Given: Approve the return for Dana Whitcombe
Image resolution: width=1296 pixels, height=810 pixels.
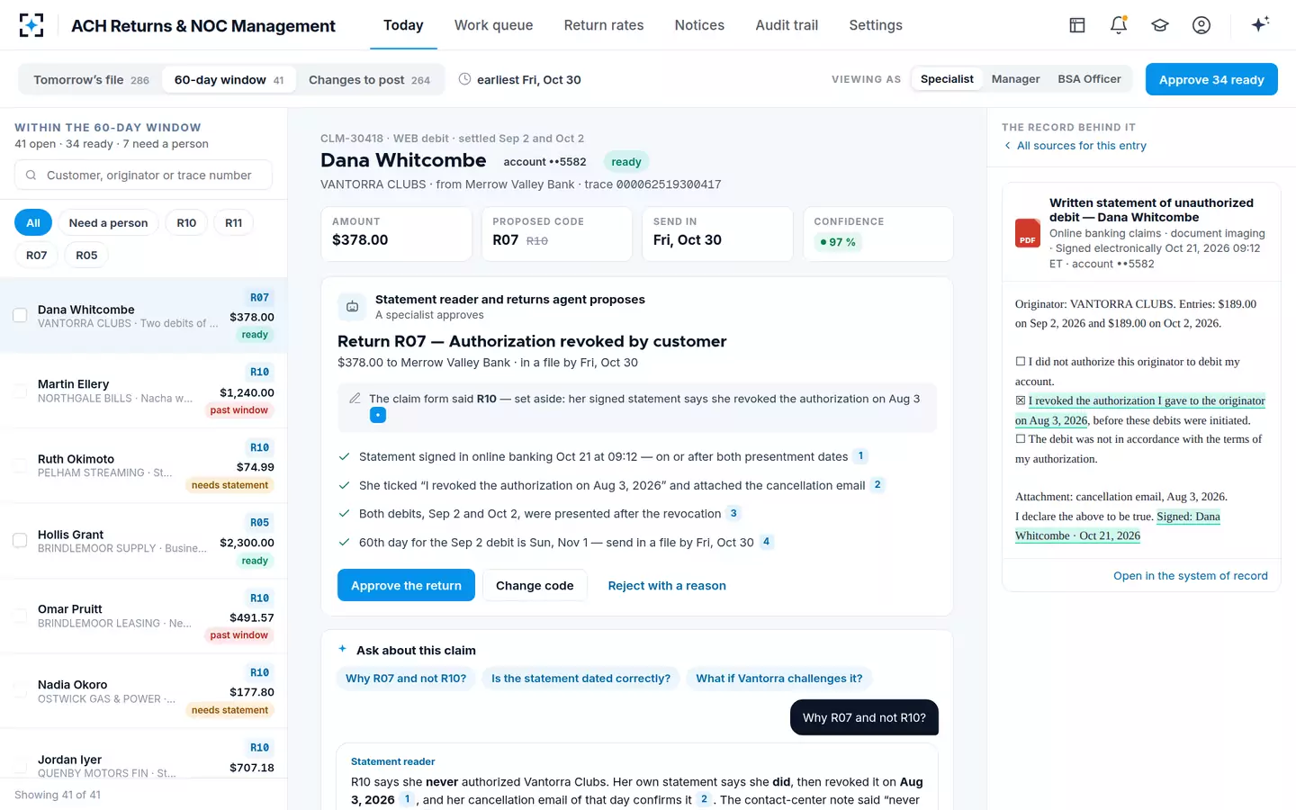Looking at the screenshot, I should pyautogui.click(x=406, y=585).
